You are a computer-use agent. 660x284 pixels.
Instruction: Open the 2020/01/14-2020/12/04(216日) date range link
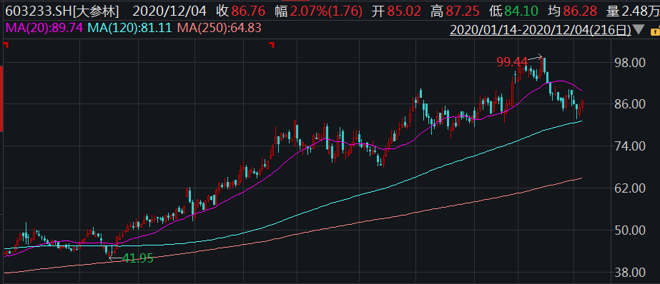(x=541, y=30)
